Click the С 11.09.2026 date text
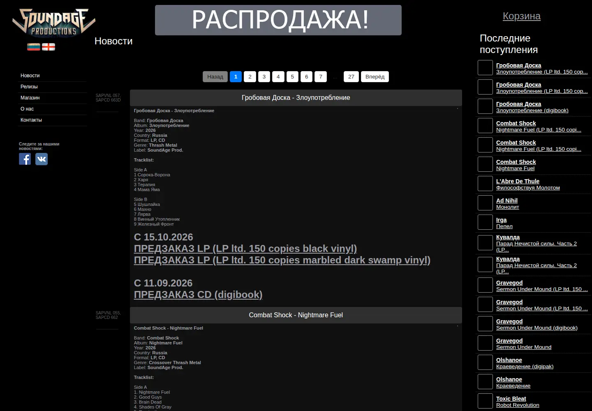The width and height of the screenshot is (592, 411). [163, 283]
